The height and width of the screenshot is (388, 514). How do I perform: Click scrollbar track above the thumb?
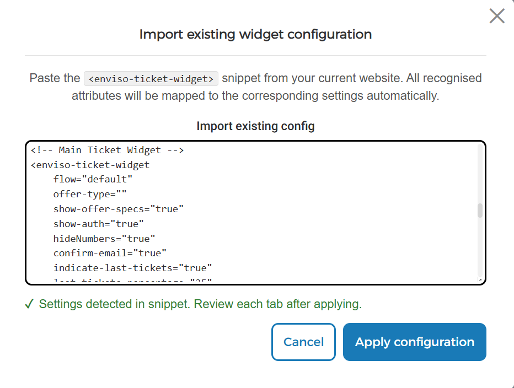480,174
